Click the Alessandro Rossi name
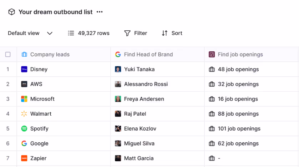The width and height of the screenshot is (299, 167). 146,84
